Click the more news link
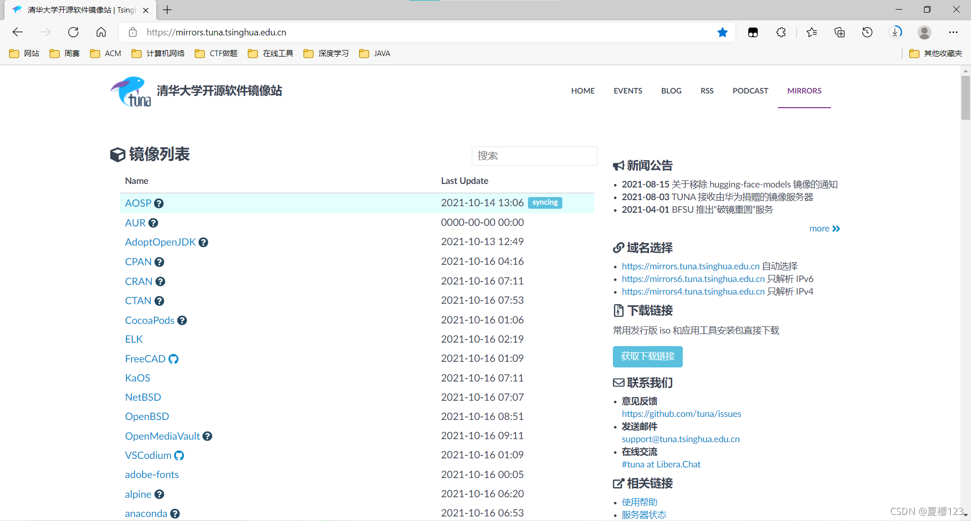971x521 pixels. tap(824, 228)
